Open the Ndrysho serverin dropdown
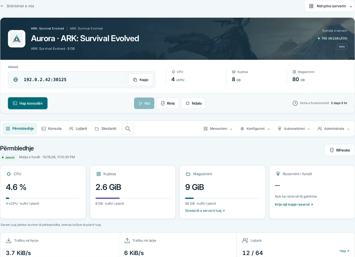Screen dimensions: 355x257 pos(329,6)
